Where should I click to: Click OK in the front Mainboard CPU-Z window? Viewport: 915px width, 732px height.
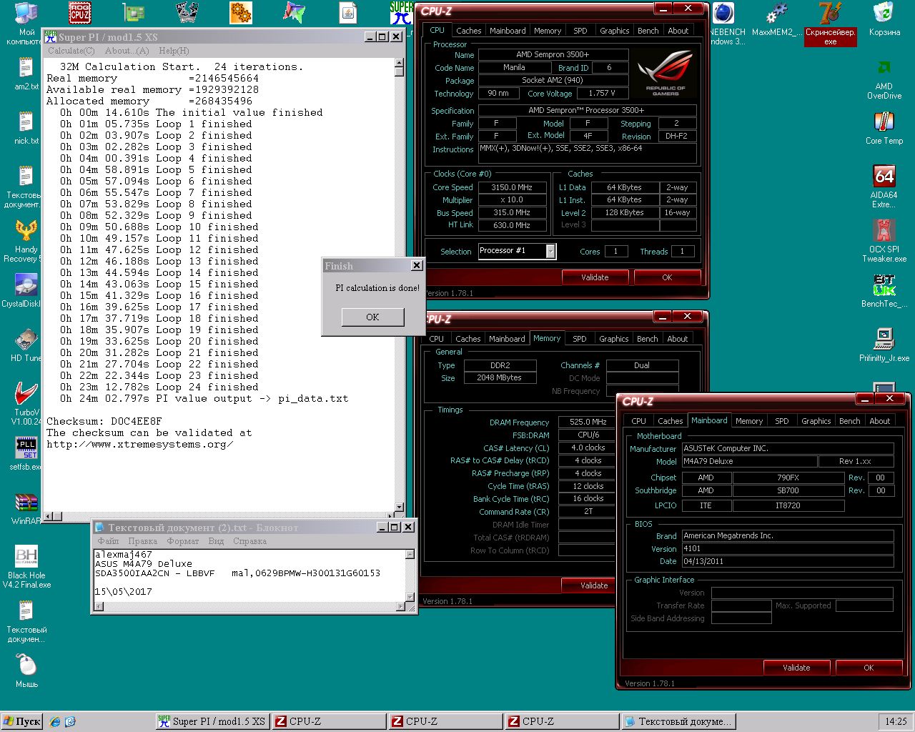click(869, 668)
